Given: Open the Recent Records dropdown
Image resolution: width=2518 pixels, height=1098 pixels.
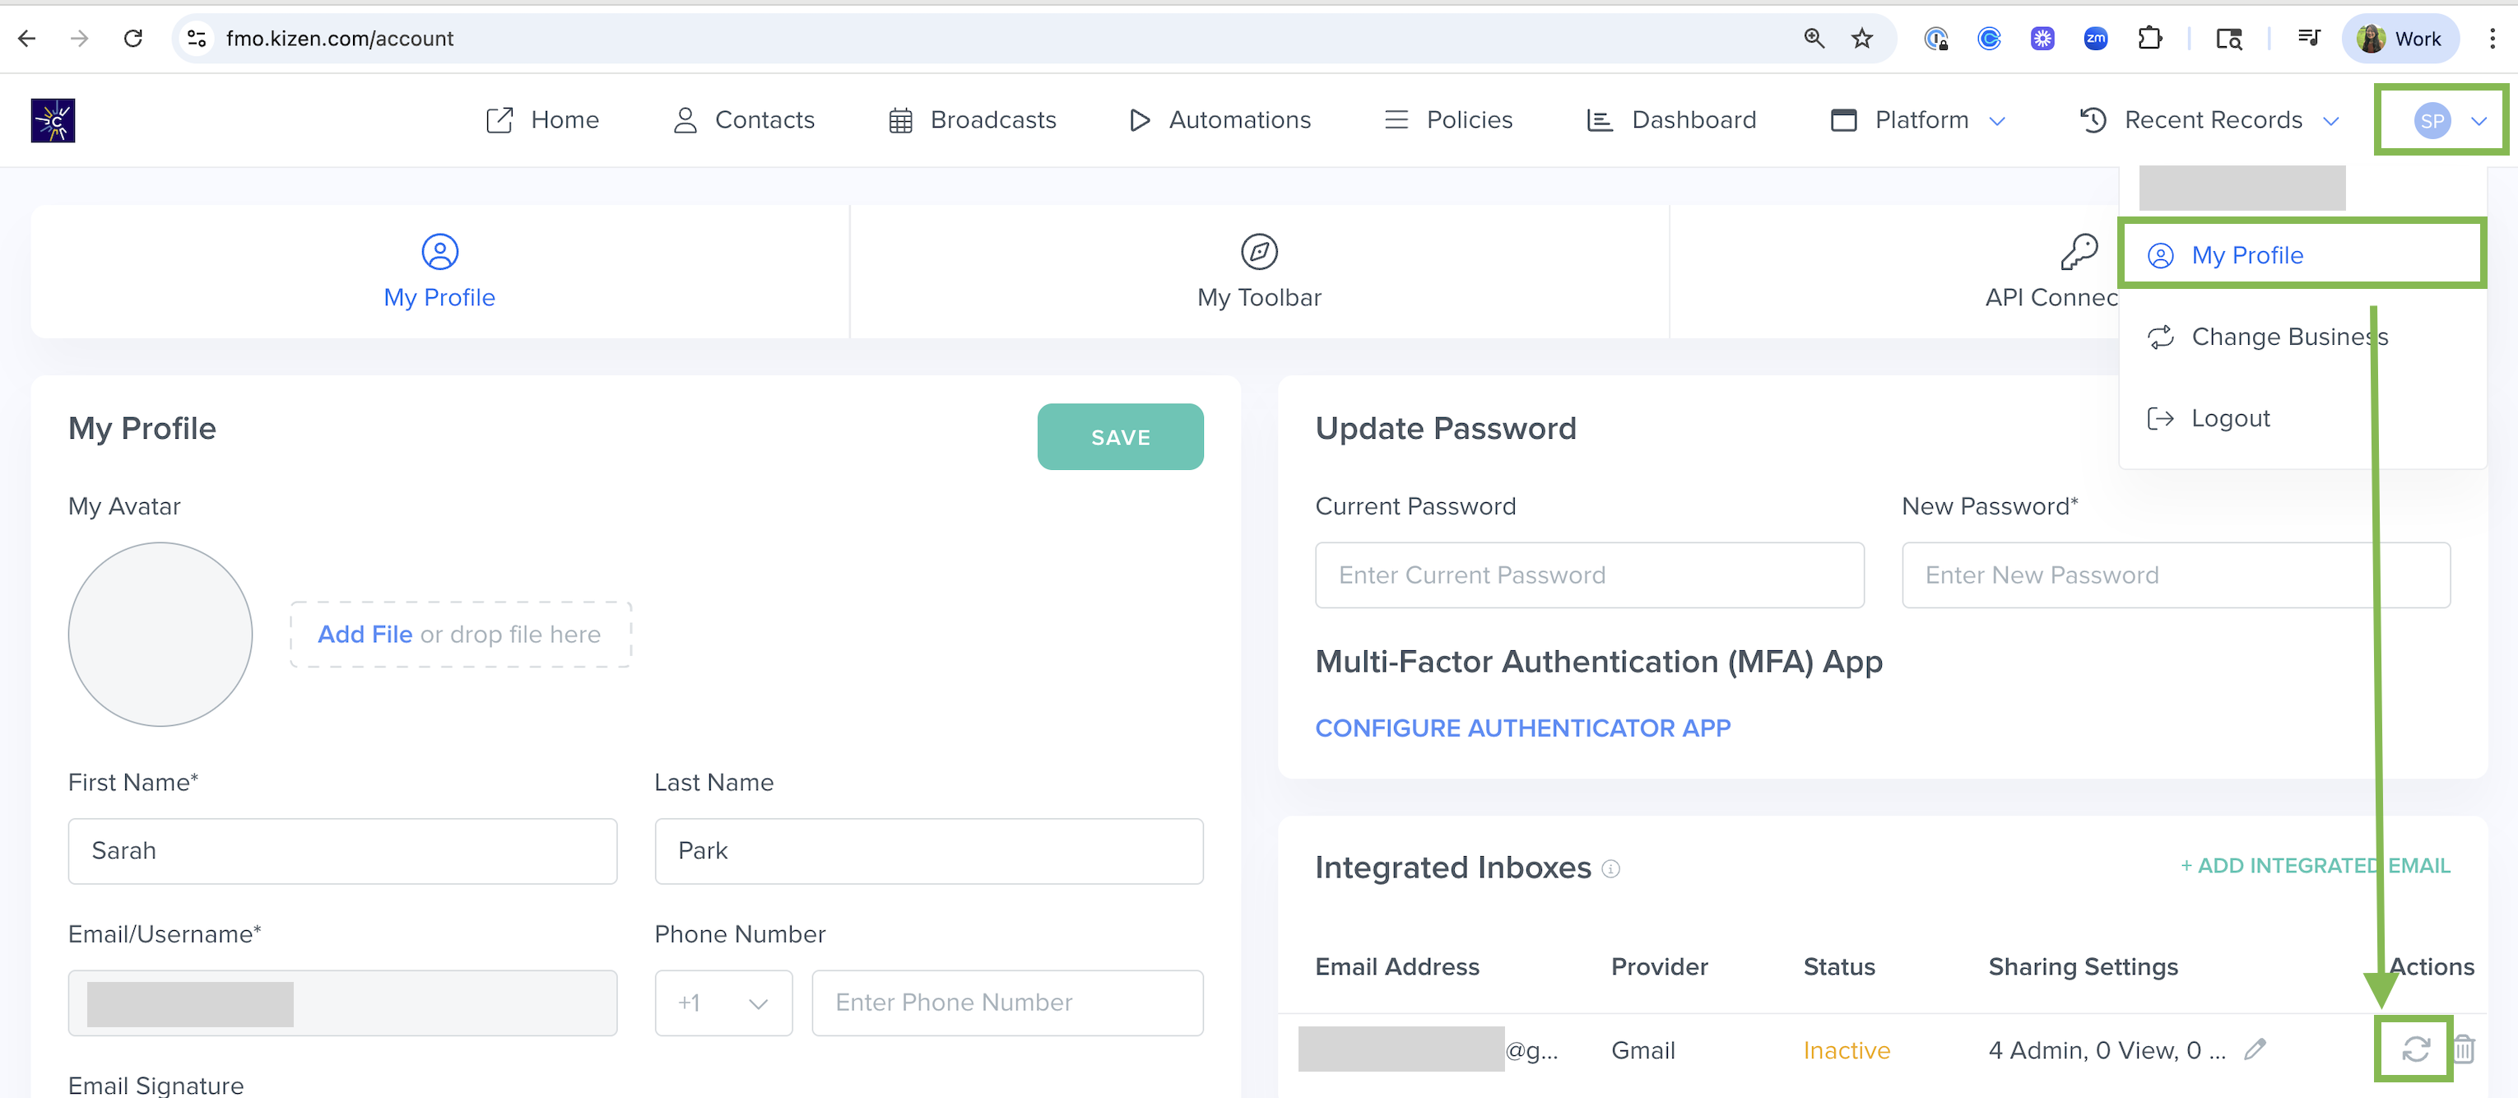Looking at the screenshot, I should 2211,120.
